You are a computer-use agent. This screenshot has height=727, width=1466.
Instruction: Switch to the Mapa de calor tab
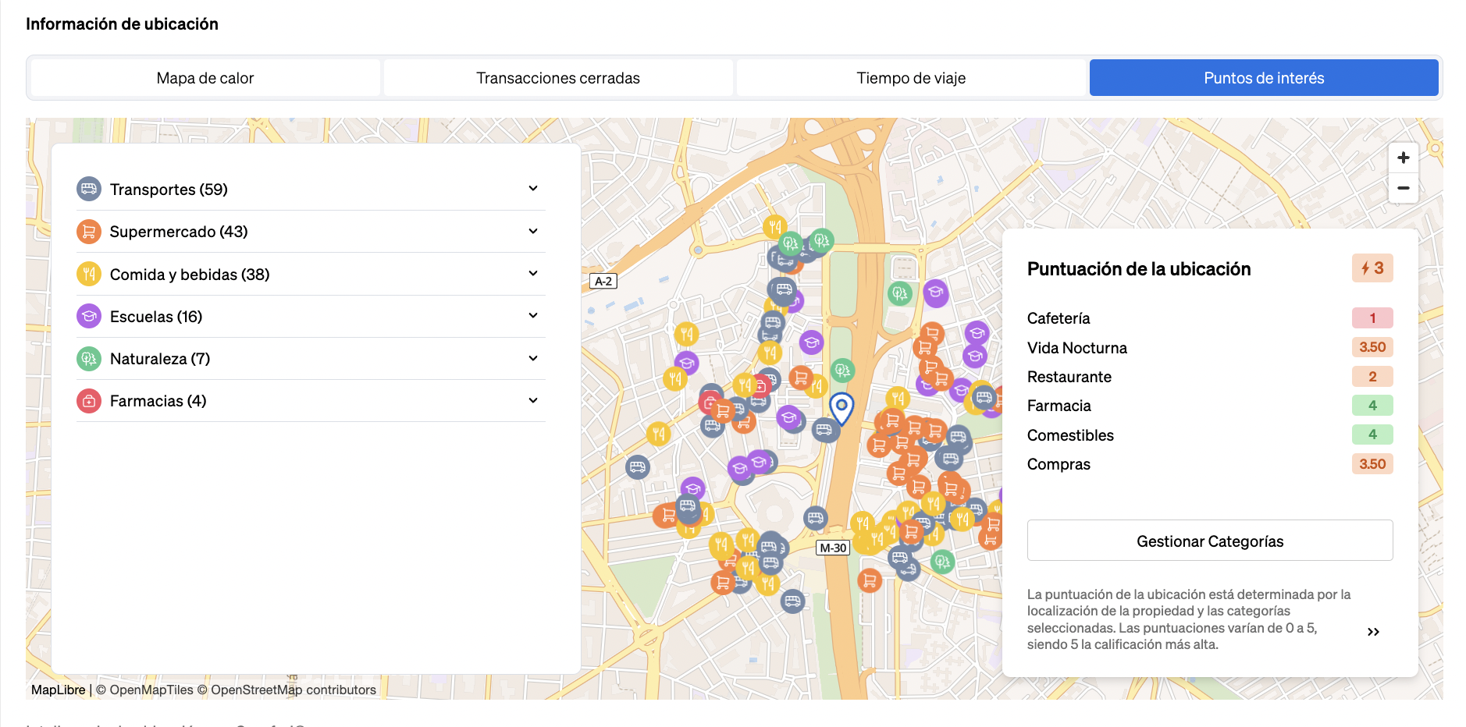(205, 78)
